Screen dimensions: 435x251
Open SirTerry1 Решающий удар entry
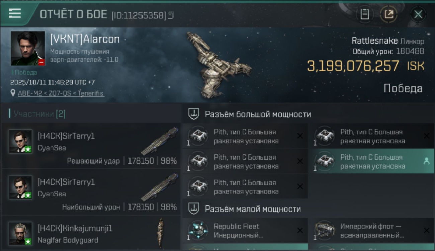[91, 146]
